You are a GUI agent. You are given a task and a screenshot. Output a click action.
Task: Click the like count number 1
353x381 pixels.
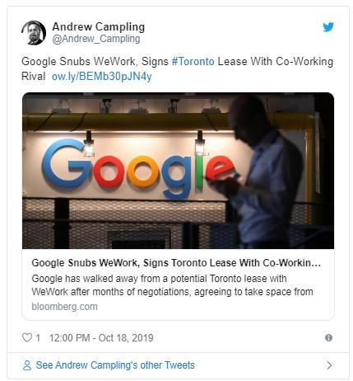click(38, 337)
